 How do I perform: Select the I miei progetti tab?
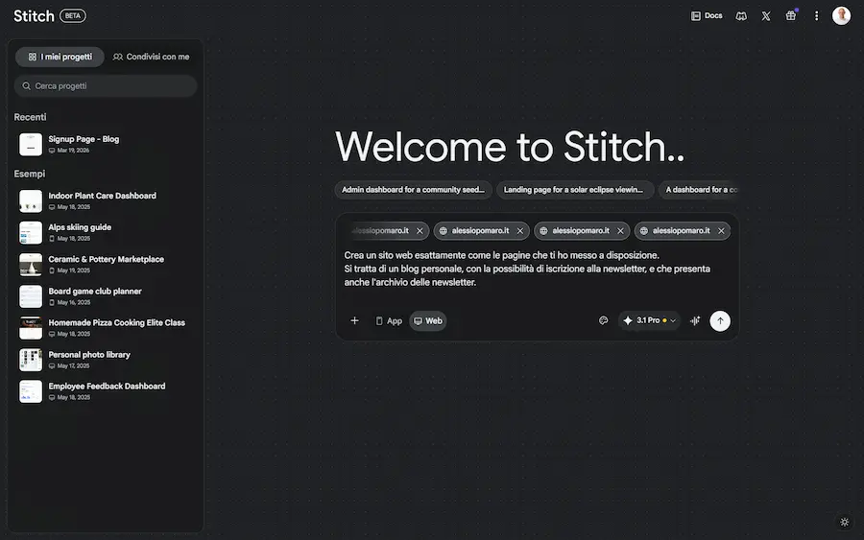[60, 57]
